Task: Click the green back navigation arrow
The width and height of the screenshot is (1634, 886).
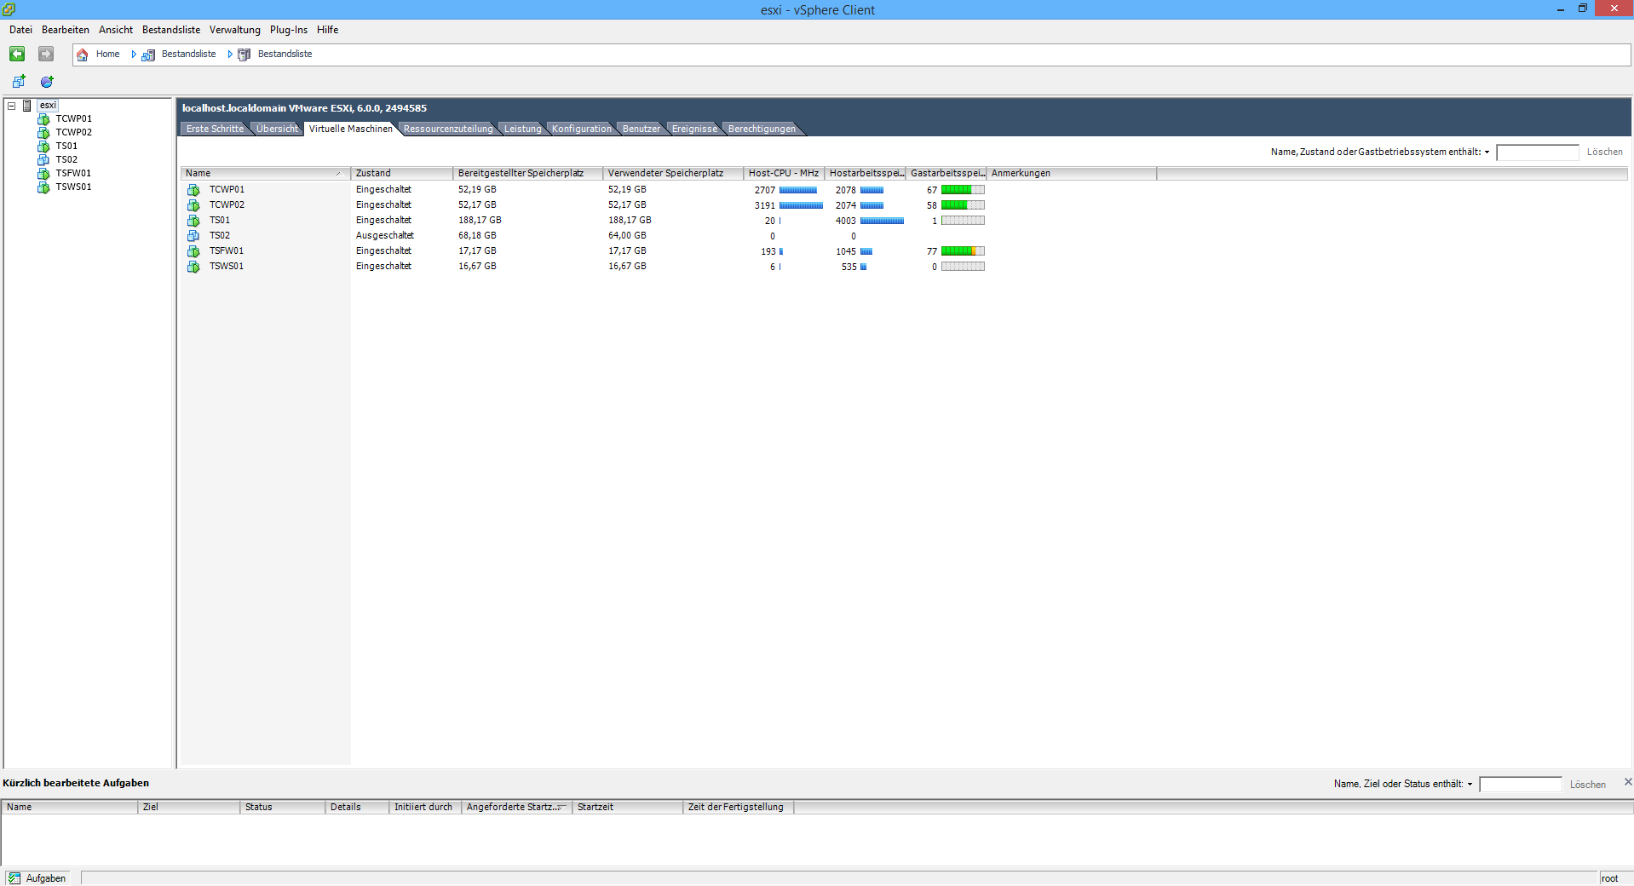Action: tap(17, 54)
